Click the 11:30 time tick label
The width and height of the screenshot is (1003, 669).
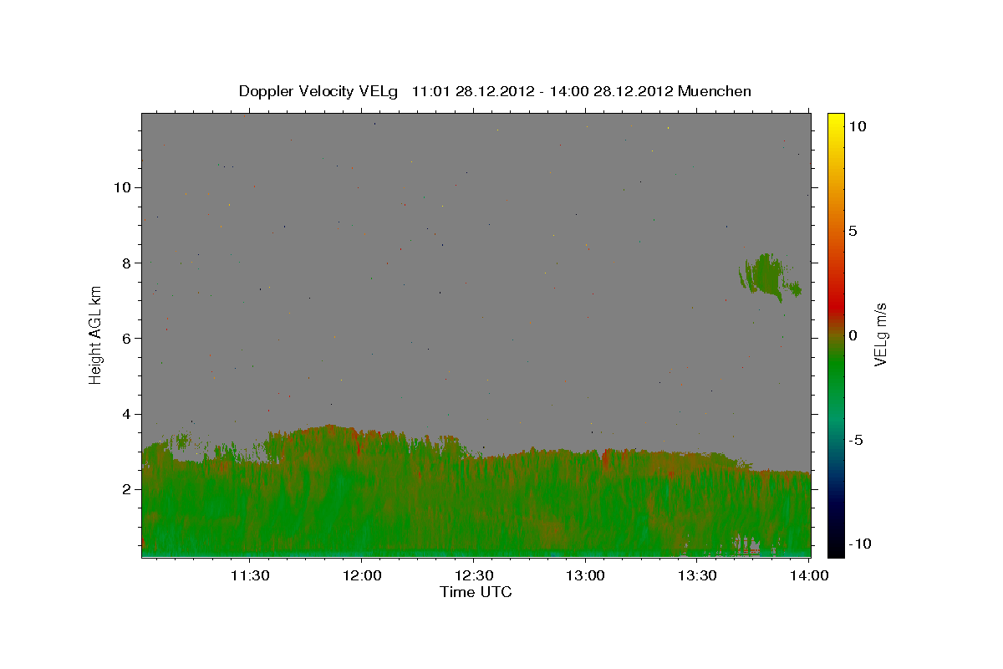[x=249, y=575]
